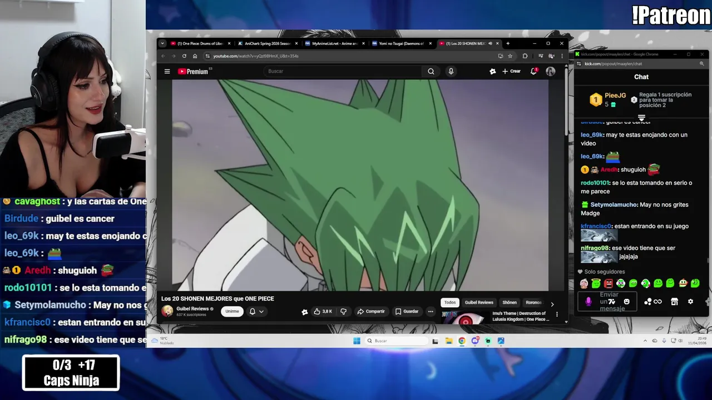Image resolution: width=712 pixels, height=400 pixels.
Task: Start voice search with the microphone icon
Action: (x=451, y=71)
